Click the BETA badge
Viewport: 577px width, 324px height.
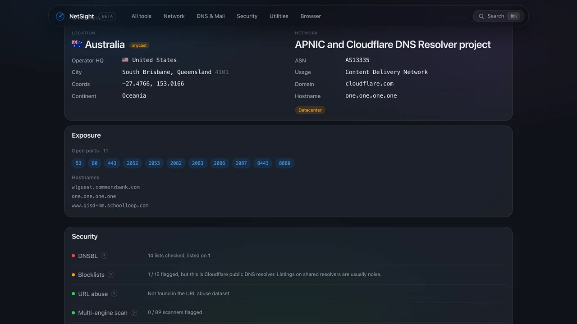pos(107,16)
